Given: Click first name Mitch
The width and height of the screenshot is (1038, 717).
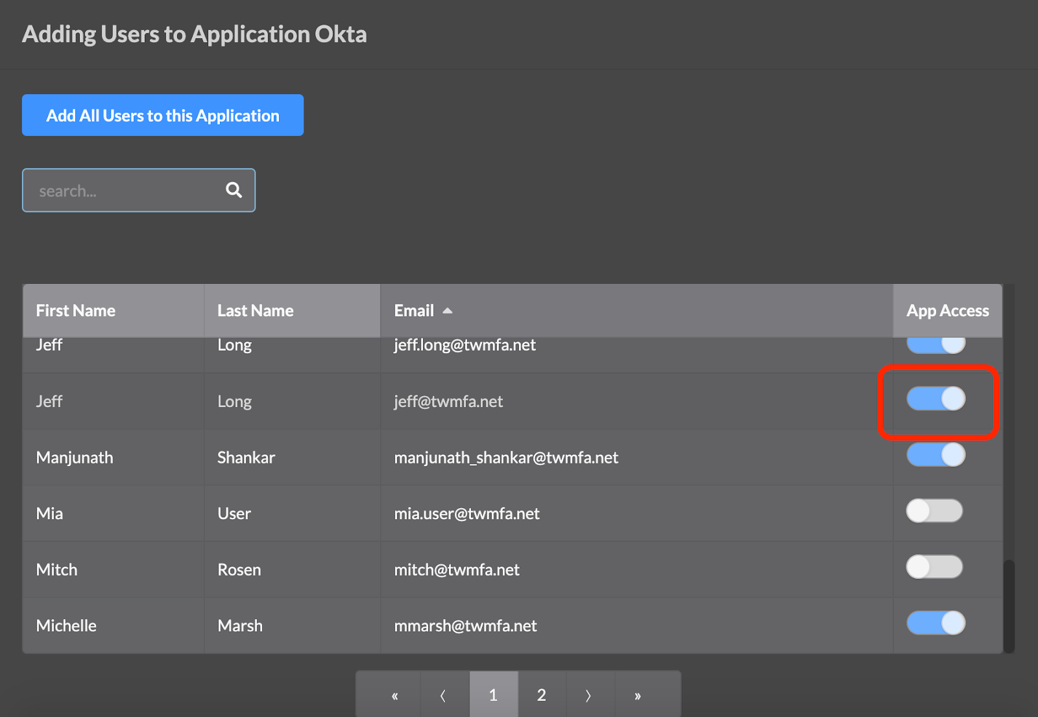Looking at the screenshot, I should pos(56,570).
